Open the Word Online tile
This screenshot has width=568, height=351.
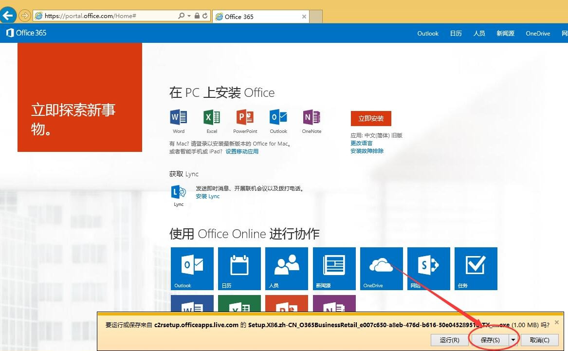(x=192, y=303)
